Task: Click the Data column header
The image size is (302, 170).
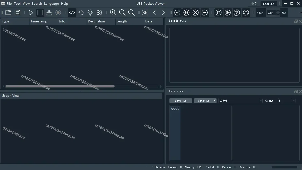Action: pyautogui.click(x=154, y=21)
